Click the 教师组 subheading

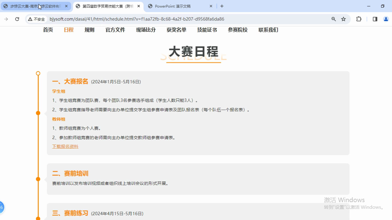(x=59, y=119)
